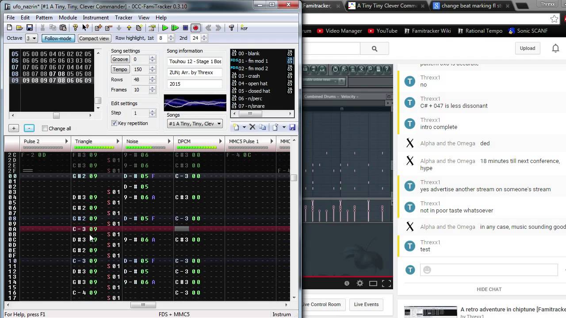566x318 pixels.
Task: Click the Remove frame toolbar icon
Action: pyautogui.click(x=108, y=28)
